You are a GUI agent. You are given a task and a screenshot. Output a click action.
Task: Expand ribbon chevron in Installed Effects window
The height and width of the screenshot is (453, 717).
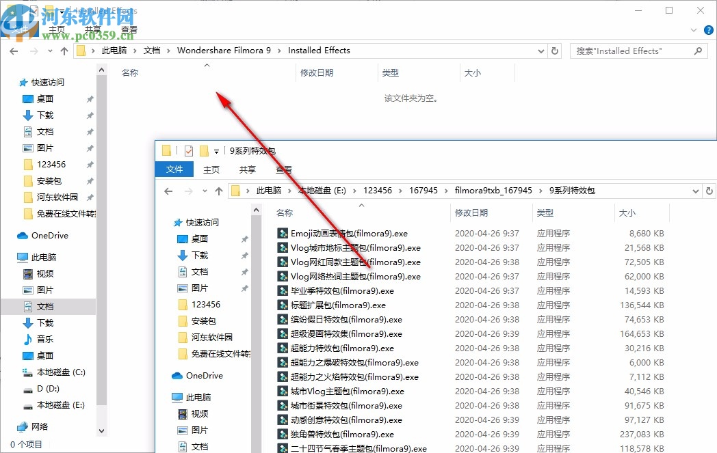693,30
